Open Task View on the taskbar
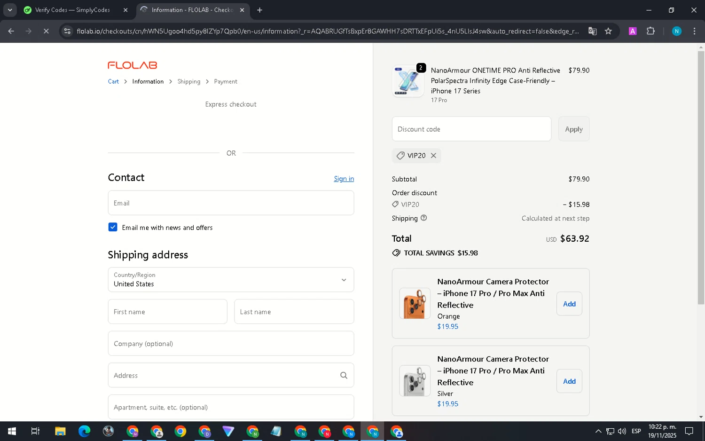Image resolution: width=705 pixels, height=441 pixels. [35, 431]
